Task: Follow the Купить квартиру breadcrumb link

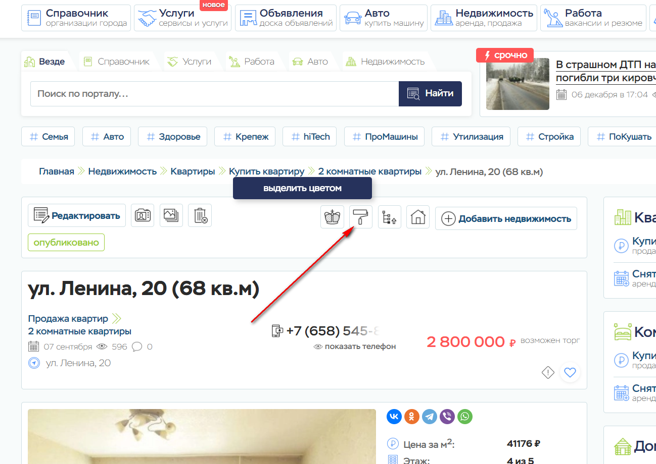Action: tap(266, 171)
